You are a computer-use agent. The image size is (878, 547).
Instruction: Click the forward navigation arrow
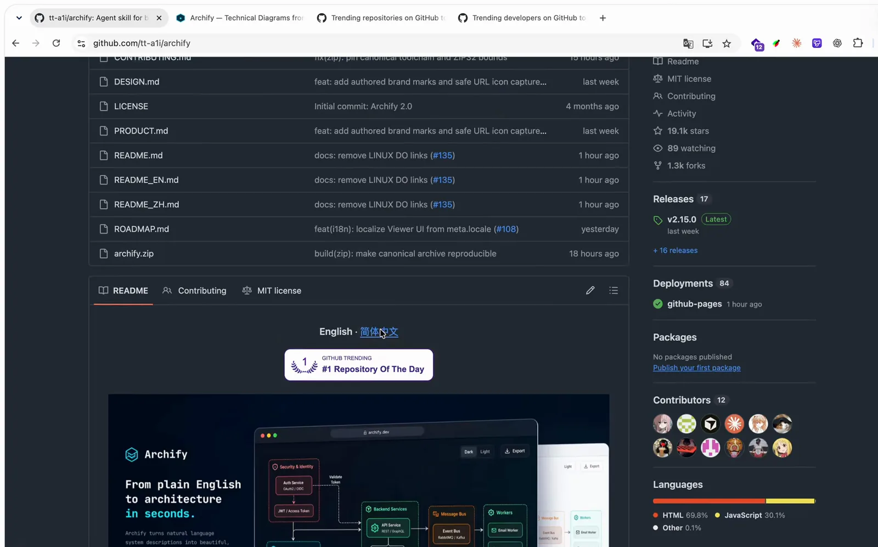point(36,43)
